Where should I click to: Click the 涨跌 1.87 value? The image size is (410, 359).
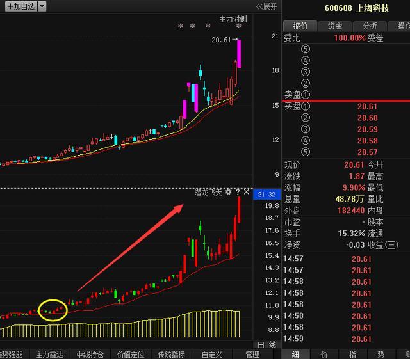pos(357,176)
